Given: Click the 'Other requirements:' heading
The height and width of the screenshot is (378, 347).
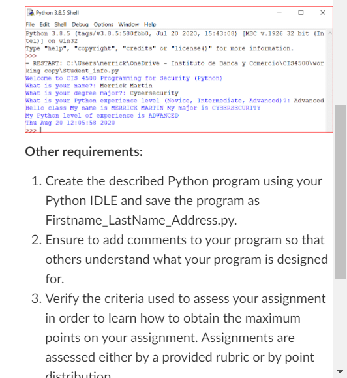Looking at the screenshot, I should click(x=83, y=151).
